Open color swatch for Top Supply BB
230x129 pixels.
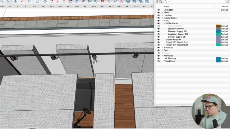click(x=218, y=26)
